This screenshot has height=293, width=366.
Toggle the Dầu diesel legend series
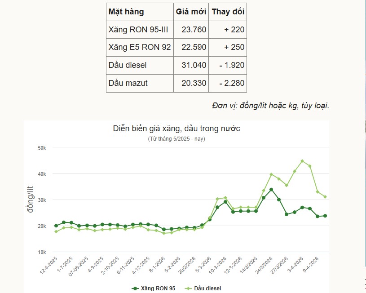[x=207, y=289]
